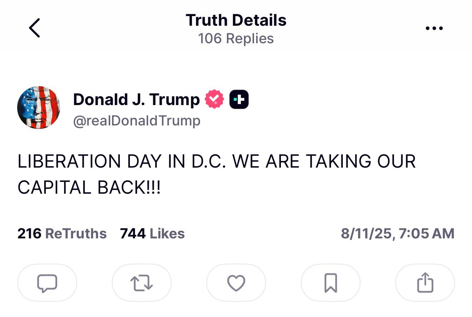Open the reply comment bubble icon
This screenshot has height=317, width=472.
coord(47,283)
